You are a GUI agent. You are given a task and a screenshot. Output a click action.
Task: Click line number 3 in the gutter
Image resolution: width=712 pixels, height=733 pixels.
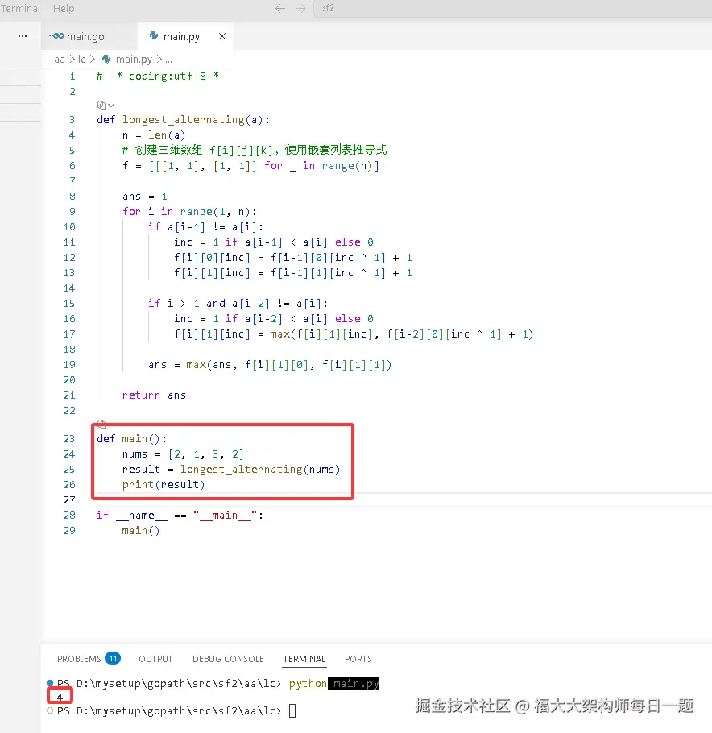pyautogui.click(x=72, y=120)
